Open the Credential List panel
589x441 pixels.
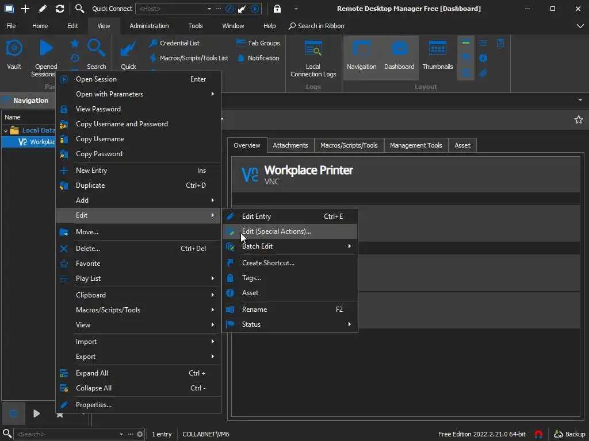pos(174,43)
